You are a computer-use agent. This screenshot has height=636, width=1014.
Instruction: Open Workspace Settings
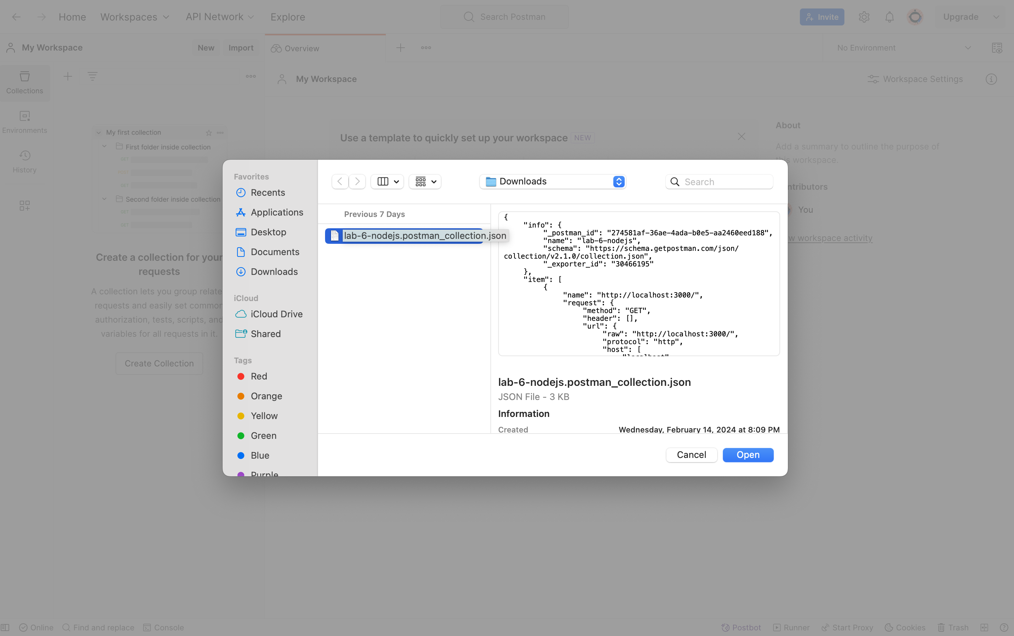(x=915, y=79)
